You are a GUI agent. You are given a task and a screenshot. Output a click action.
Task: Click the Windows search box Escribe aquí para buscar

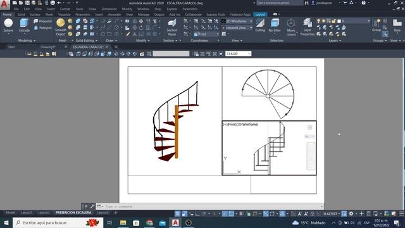(x=58, y=222)
